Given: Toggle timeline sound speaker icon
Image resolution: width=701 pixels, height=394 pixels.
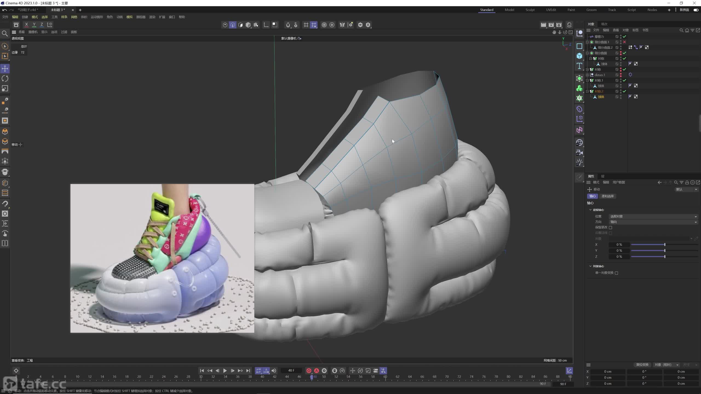Looking at the screenshot, I should [x=274, y=371].
